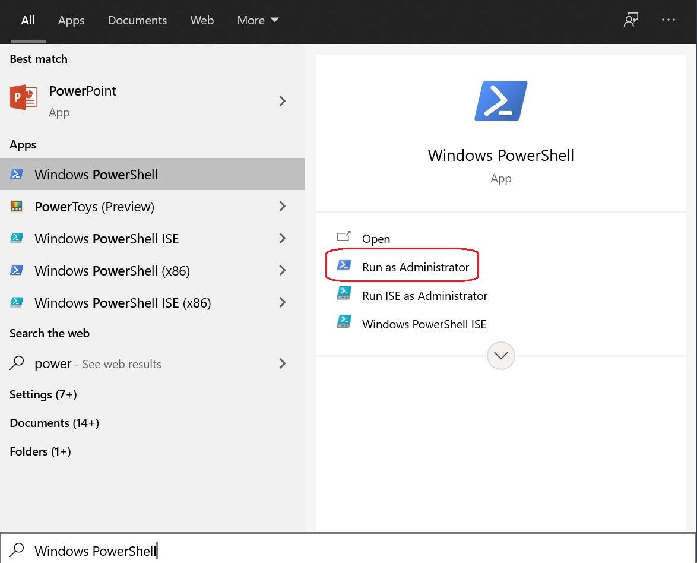This screenshot has width=697, height=563.
Task: Click the PowerToys (Preview) icon
Action: [x=17, y=206]
